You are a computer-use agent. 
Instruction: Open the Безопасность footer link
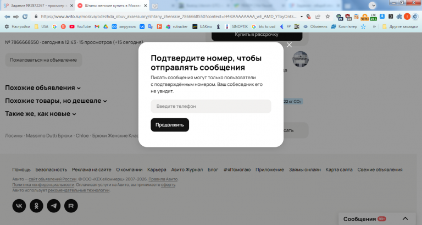click(51, 169)
